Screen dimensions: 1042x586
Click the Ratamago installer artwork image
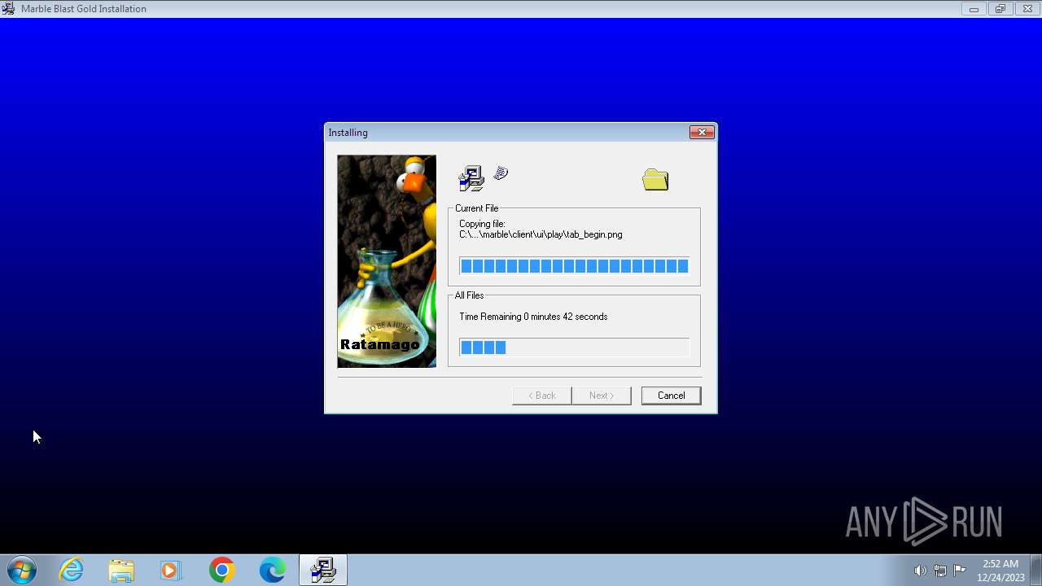pyautogui.click(x=387, y=261)
